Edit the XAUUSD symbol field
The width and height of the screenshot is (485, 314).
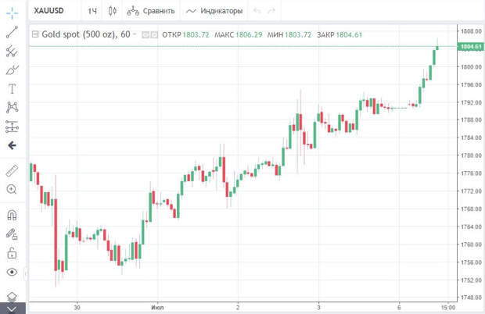point(48,11)
